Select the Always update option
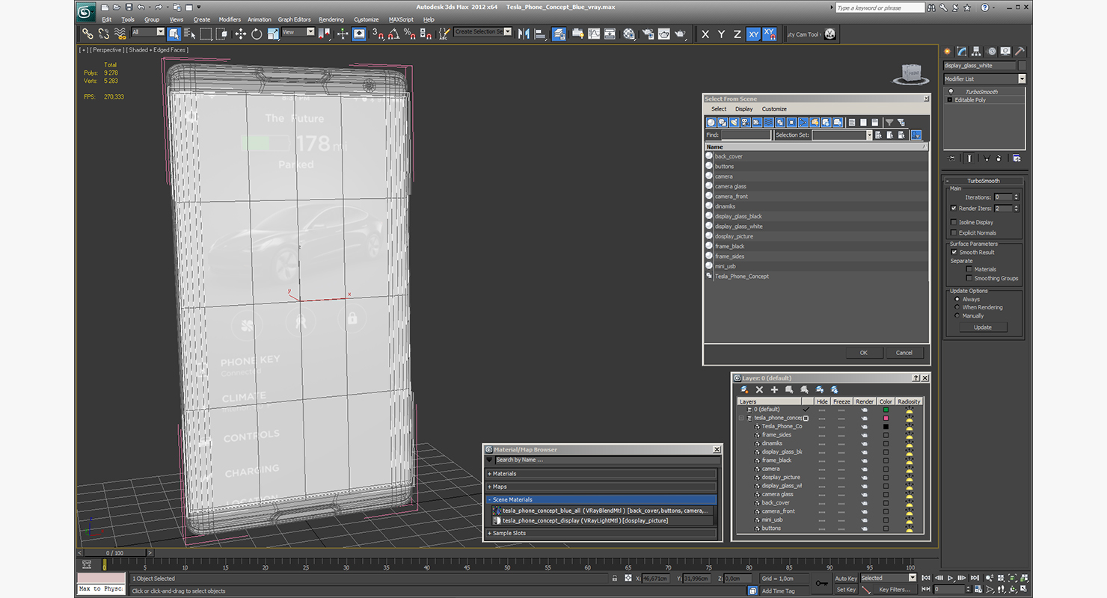The image size is (1107, 598). (957, 299)
